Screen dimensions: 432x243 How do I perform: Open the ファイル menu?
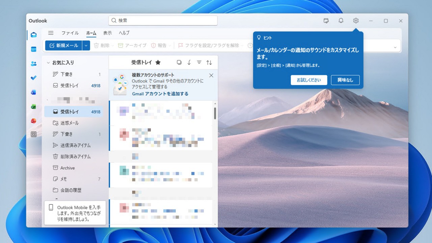point(70,33)
